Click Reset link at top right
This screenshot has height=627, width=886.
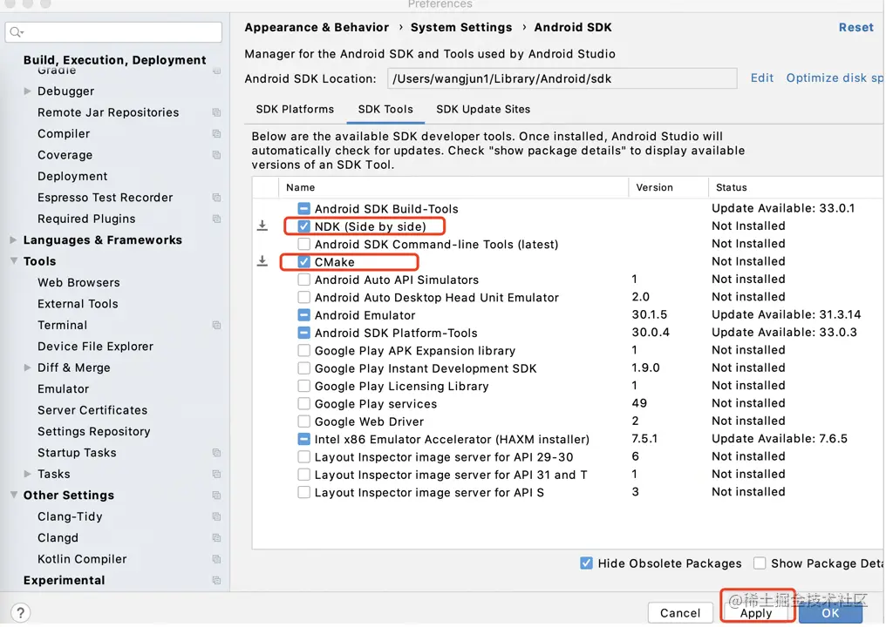856,27
